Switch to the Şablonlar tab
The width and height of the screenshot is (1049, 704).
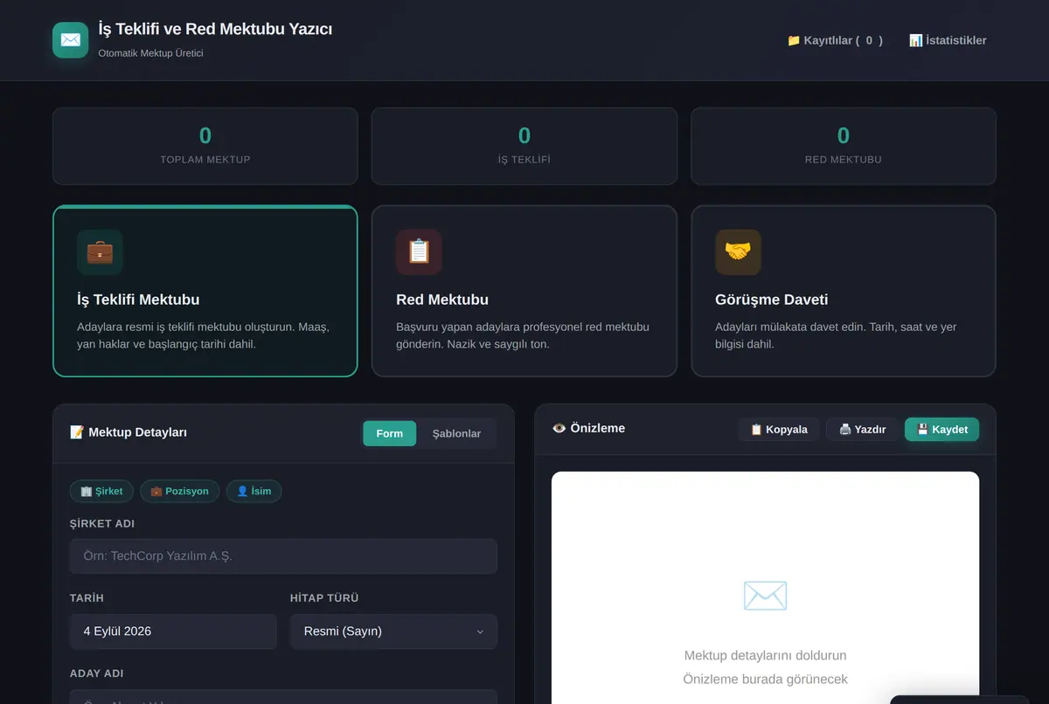[456, 433]
